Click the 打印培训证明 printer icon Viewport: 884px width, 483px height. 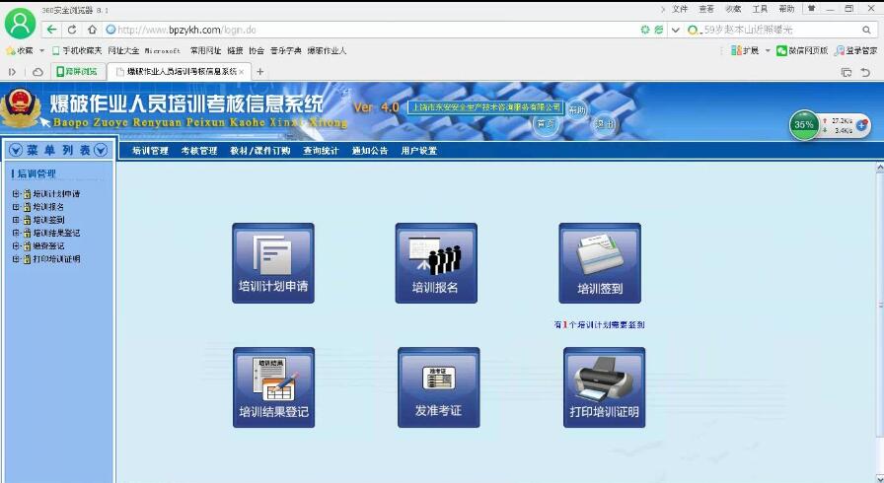[x=604, y=387]
